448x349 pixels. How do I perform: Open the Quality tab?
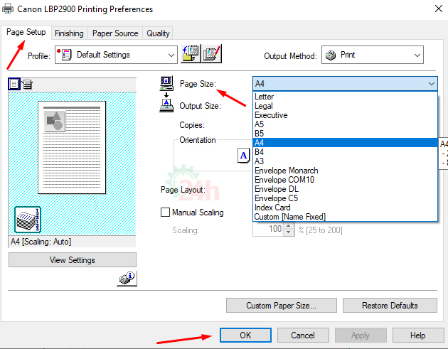(x=158, y=33)
